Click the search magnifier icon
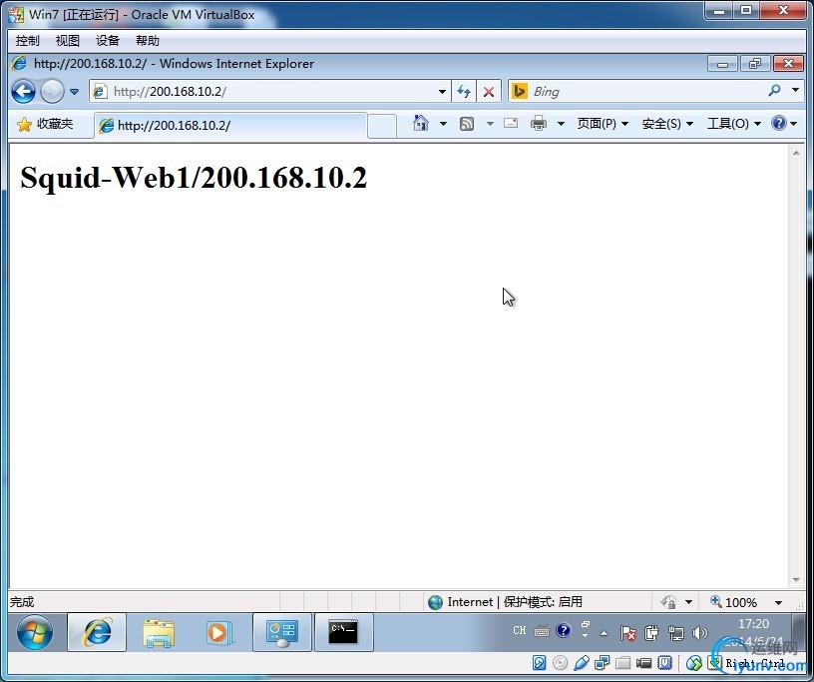The image size is (814, 682). pos(774,91)
